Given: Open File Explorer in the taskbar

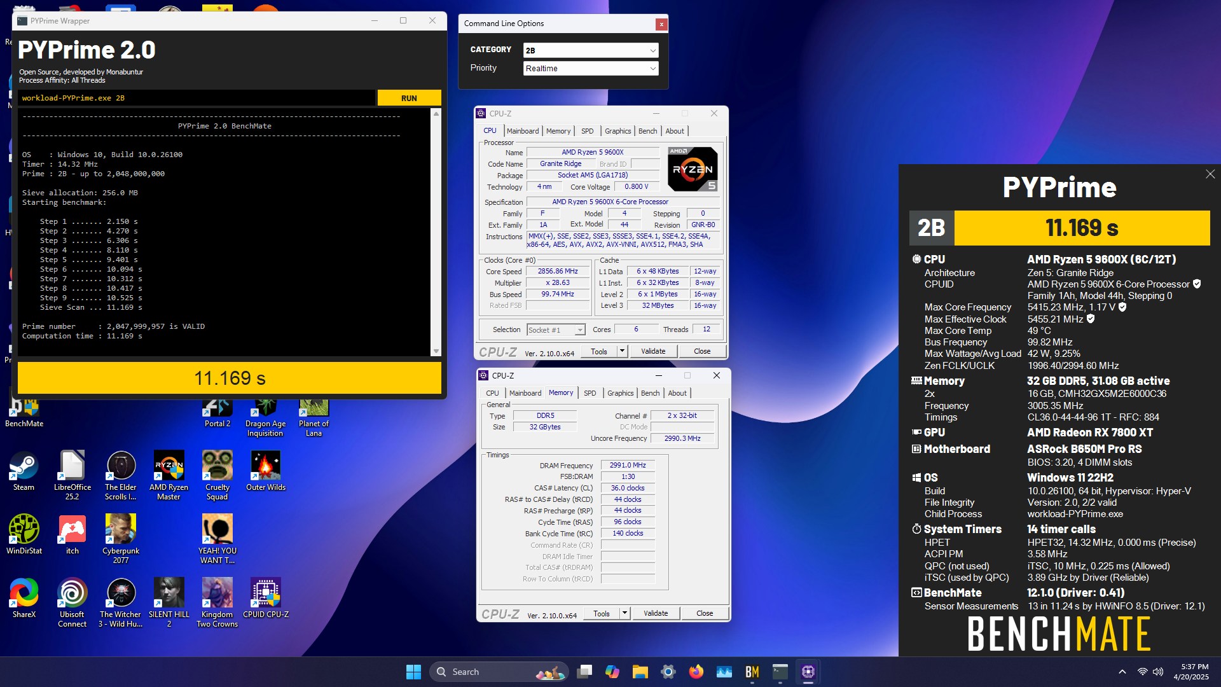Looking at the screenshot, I should point(640,672).
